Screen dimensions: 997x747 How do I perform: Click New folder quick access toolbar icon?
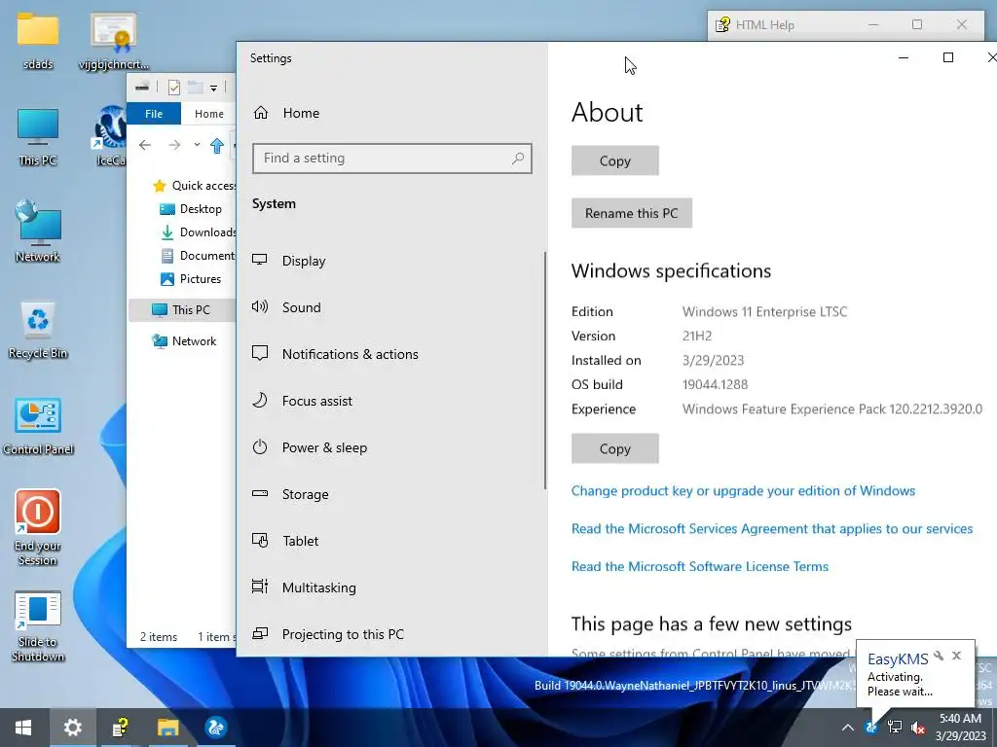click(195, 88)
